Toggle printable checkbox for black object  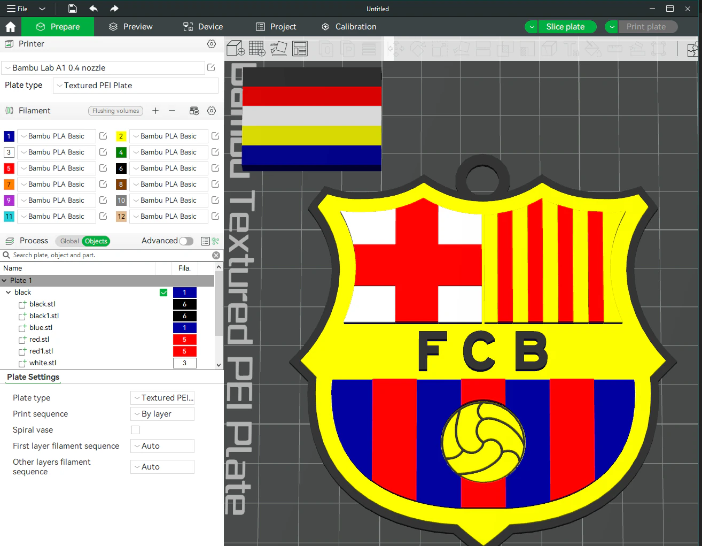pyautogui.click(x=163, y=293)
